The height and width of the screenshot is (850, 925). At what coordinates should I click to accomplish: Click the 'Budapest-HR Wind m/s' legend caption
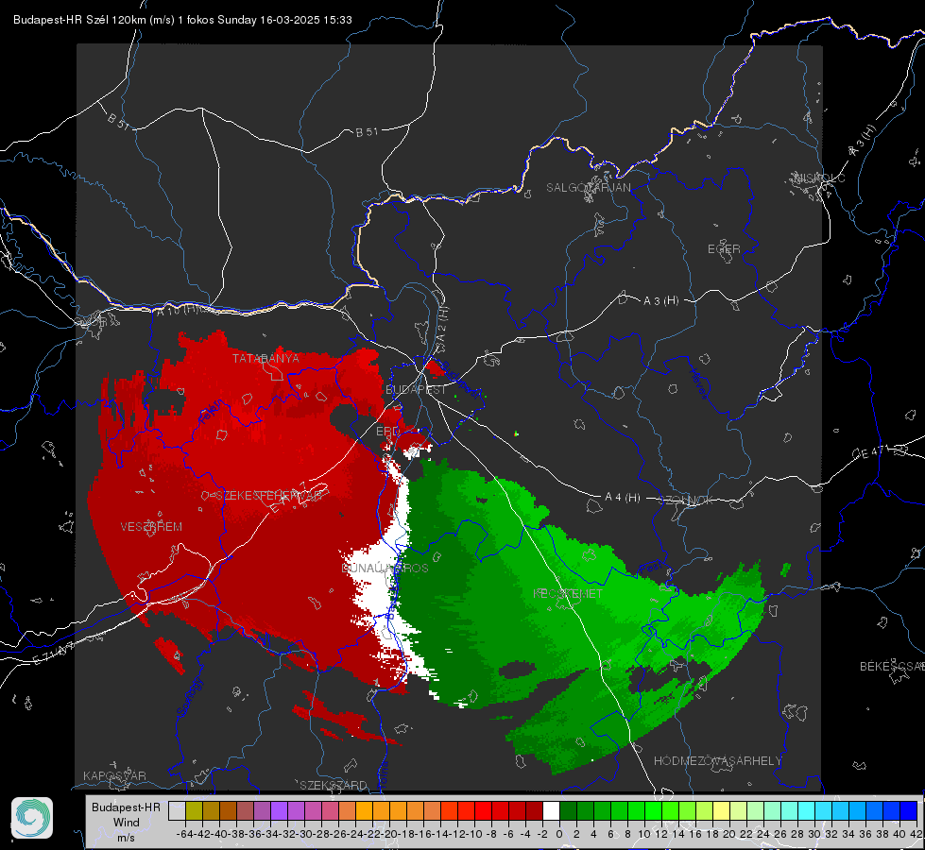pyautogui.click(x=126, y=822)
